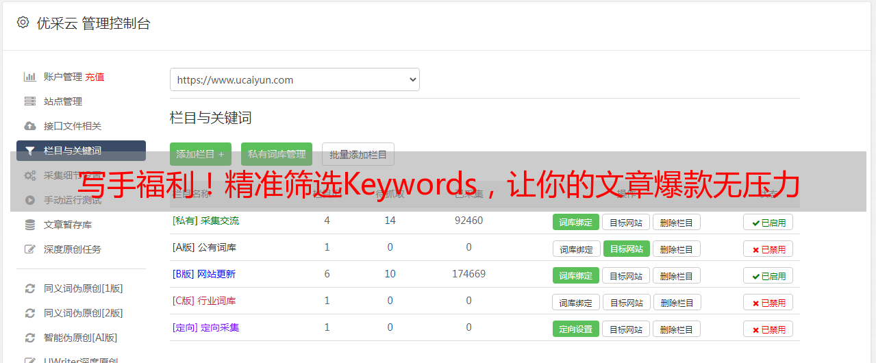The height and width of the screenshot is (363, 876).
Task: Click 词库绑定 for 公有词库 row
Action: coord(577,249)
